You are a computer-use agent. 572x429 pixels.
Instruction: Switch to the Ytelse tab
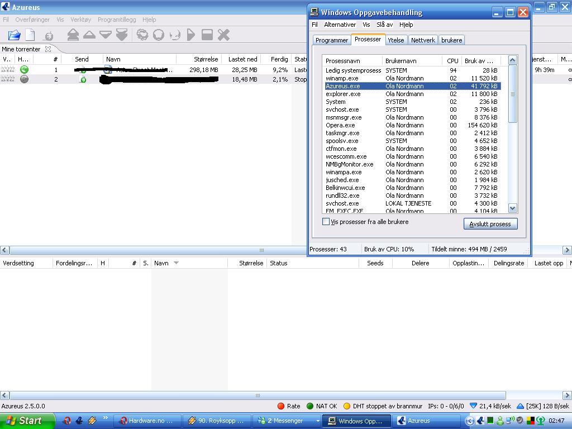tap(396, 40)
